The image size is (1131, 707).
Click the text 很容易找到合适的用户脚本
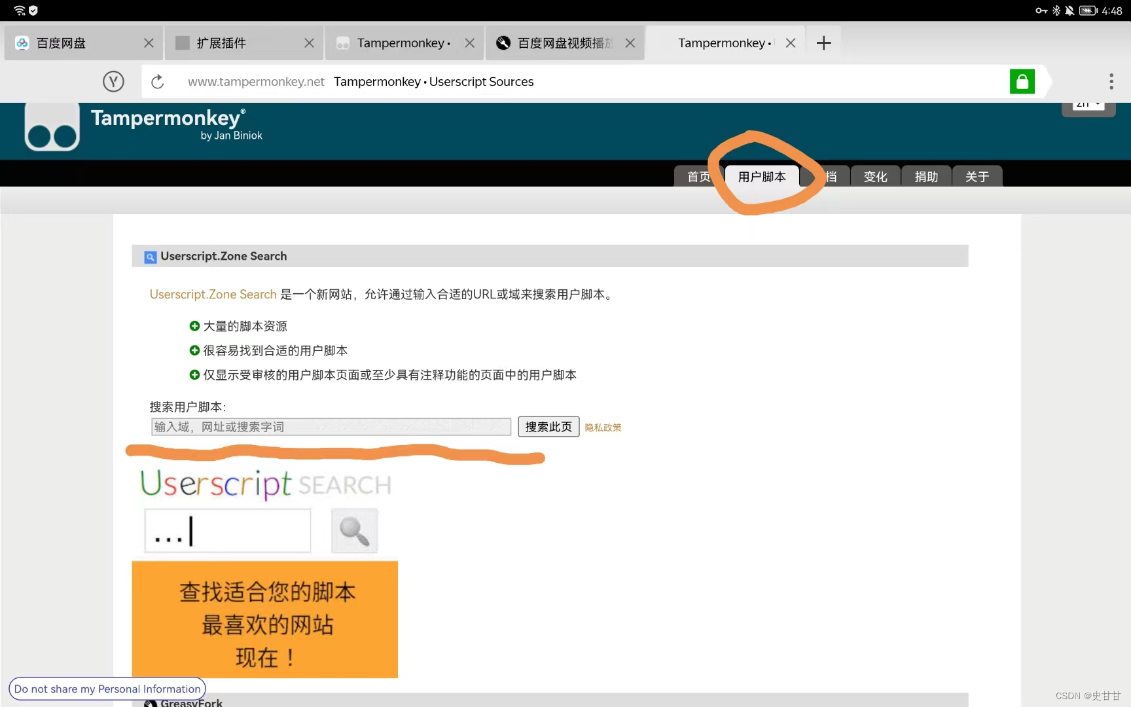click(275, 351)
